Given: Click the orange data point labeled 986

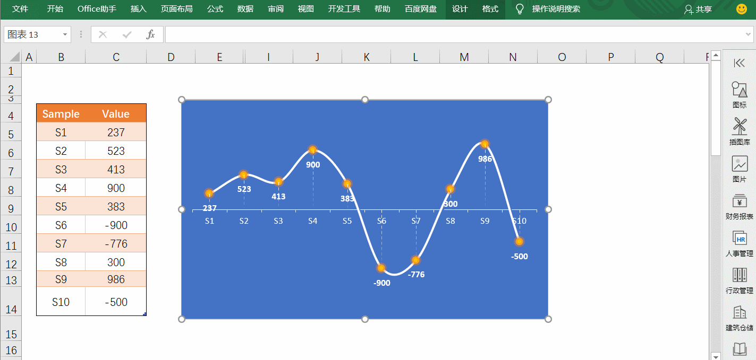Looking at the screenshot, I should coord(485,144).
